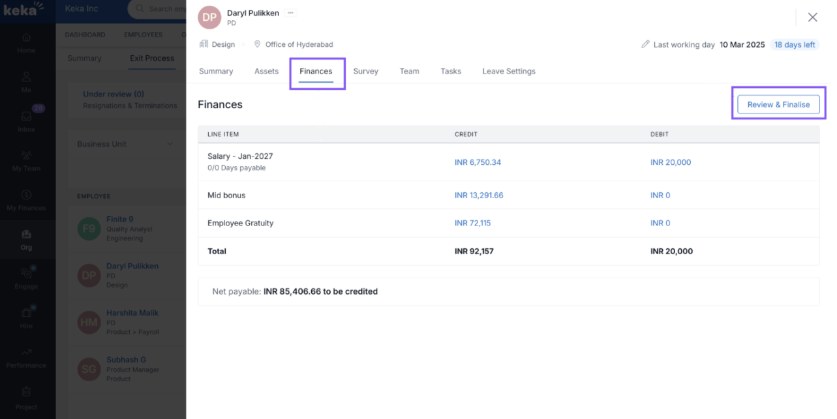Image resolution: width=837 pixels, height=419 pixels.
Task: Click the Employee Gratuity credit INR 72,115
Action: 472,223
